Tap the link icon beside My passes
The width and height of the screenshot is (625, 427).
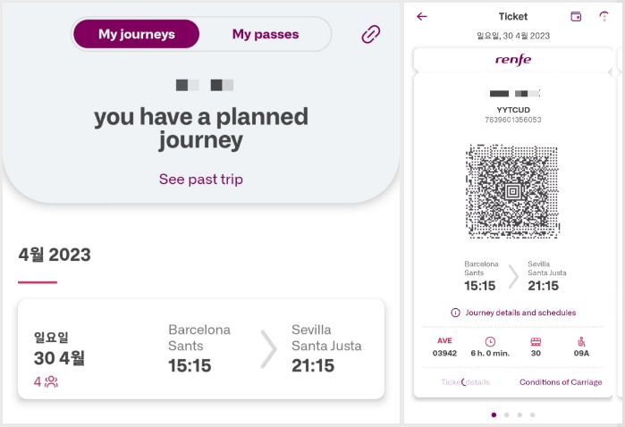(371, 34)
